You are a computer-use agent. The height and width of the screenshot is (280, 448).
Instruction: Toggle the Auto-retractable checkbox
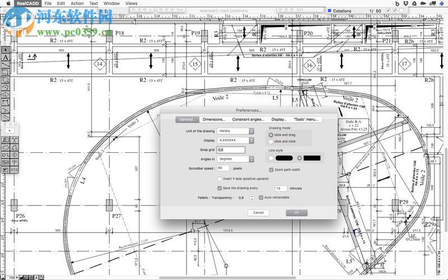tap(261, 198)
